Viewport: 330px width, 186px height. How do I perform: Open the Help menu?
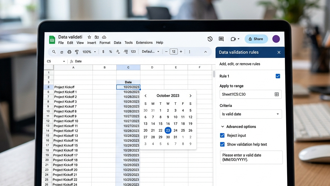(160, 43)
